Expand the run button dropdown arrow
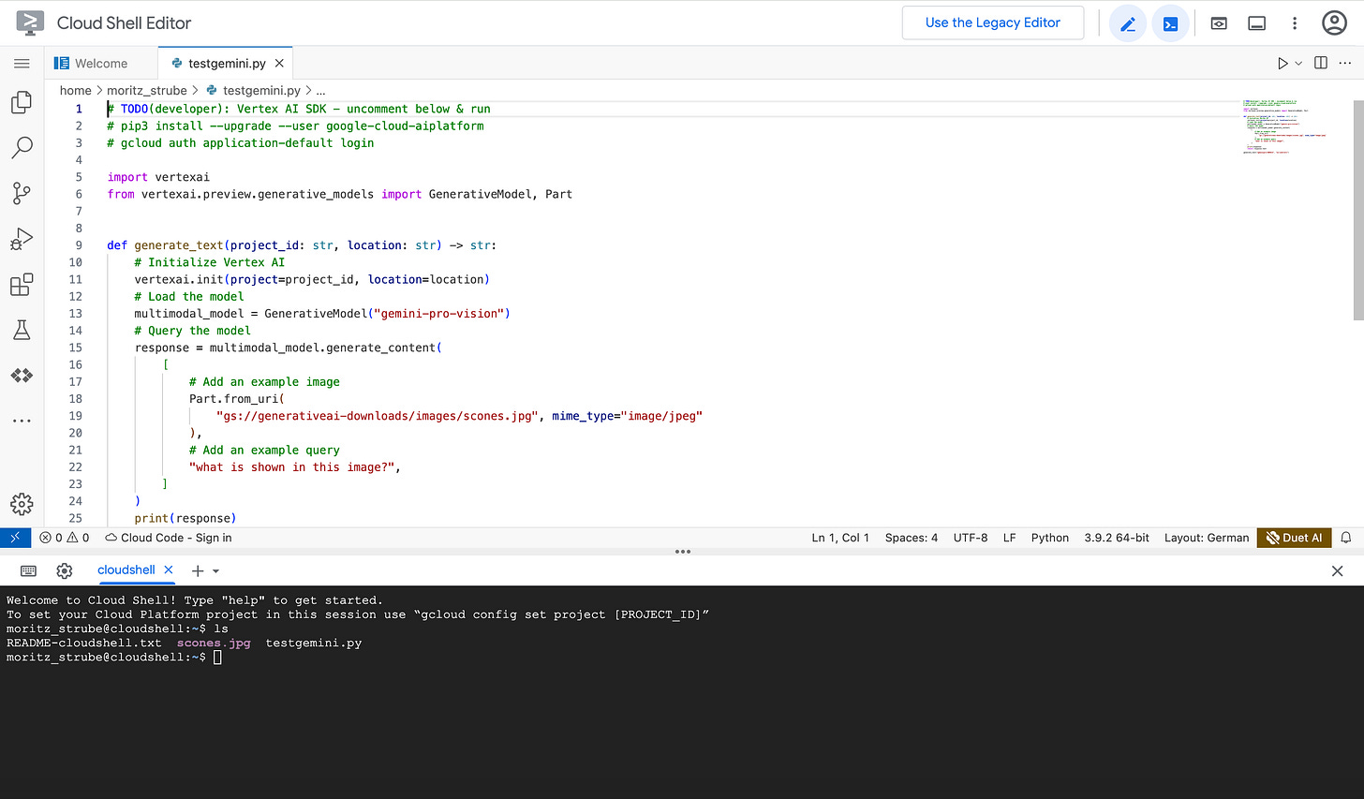1364x799 pixels. tap(1298, 63)
